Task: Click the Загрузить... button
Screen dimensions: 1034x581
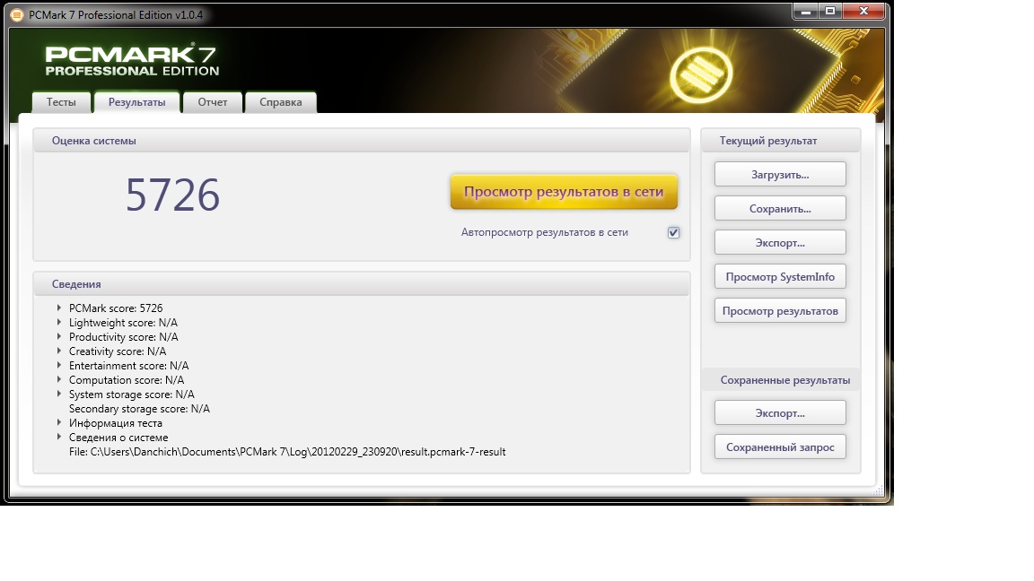Action: click(780, 175)
